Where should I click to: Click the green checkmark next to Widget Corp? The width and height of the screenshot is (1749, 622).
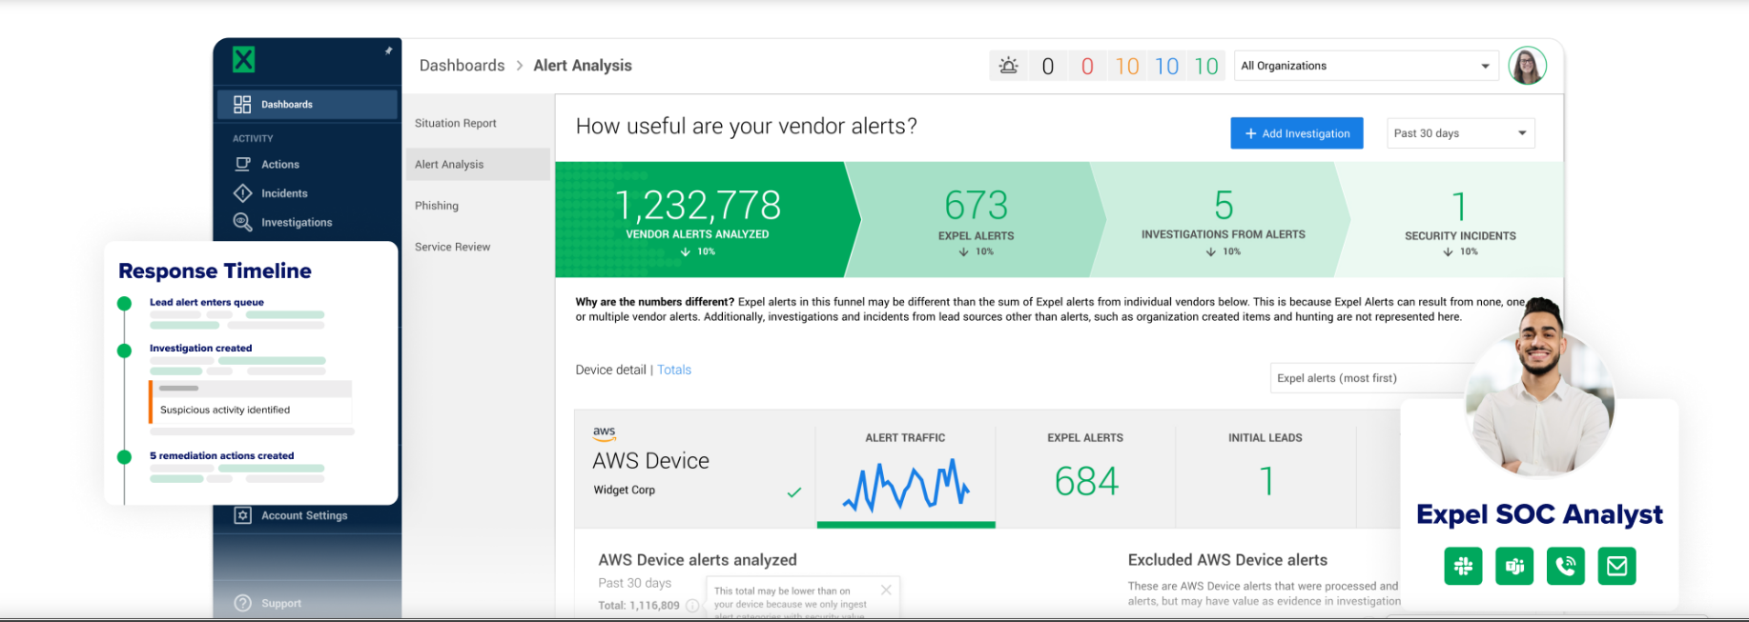[x=794, y=492]
